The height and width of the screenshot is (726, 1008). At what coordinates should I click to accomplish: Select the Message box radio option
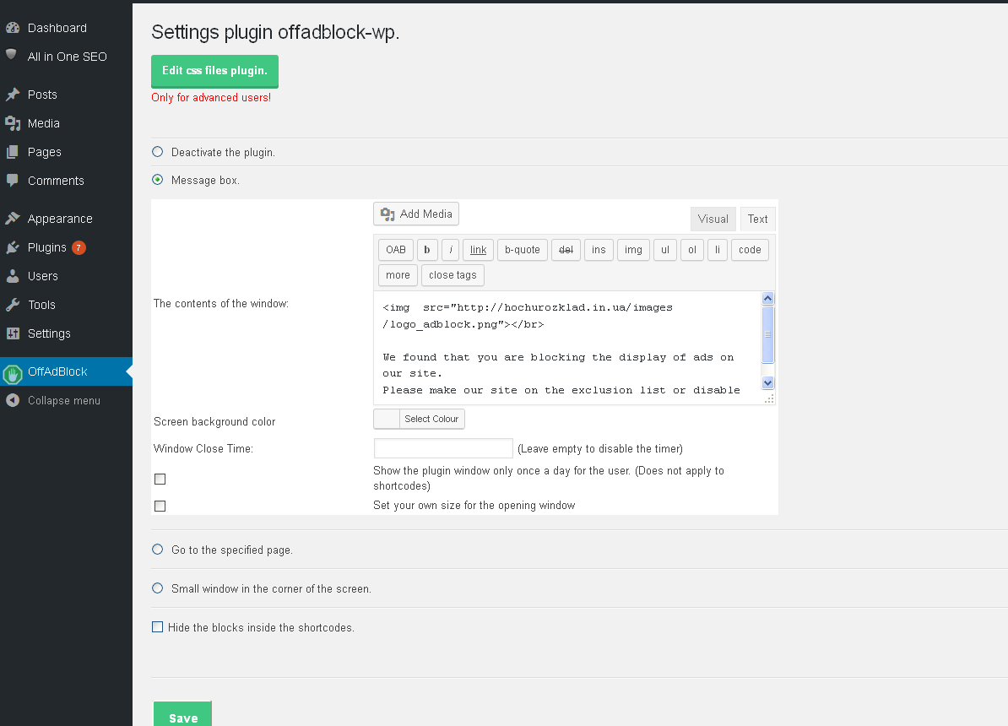tap(158, 180)
